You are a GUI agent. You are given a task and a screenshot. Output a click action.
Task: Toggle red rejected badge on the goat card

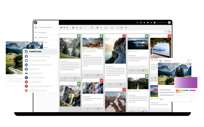click(x=124, y=89)
